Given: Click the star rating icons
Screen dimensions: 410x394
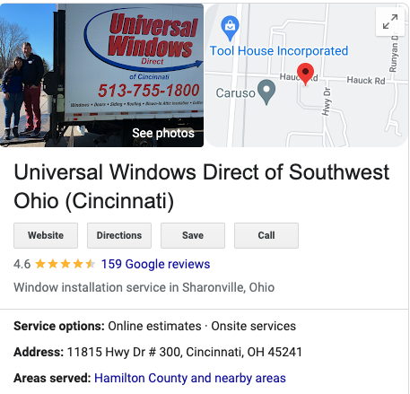Looking at the screenshot, I should click(x=65, y=264).
